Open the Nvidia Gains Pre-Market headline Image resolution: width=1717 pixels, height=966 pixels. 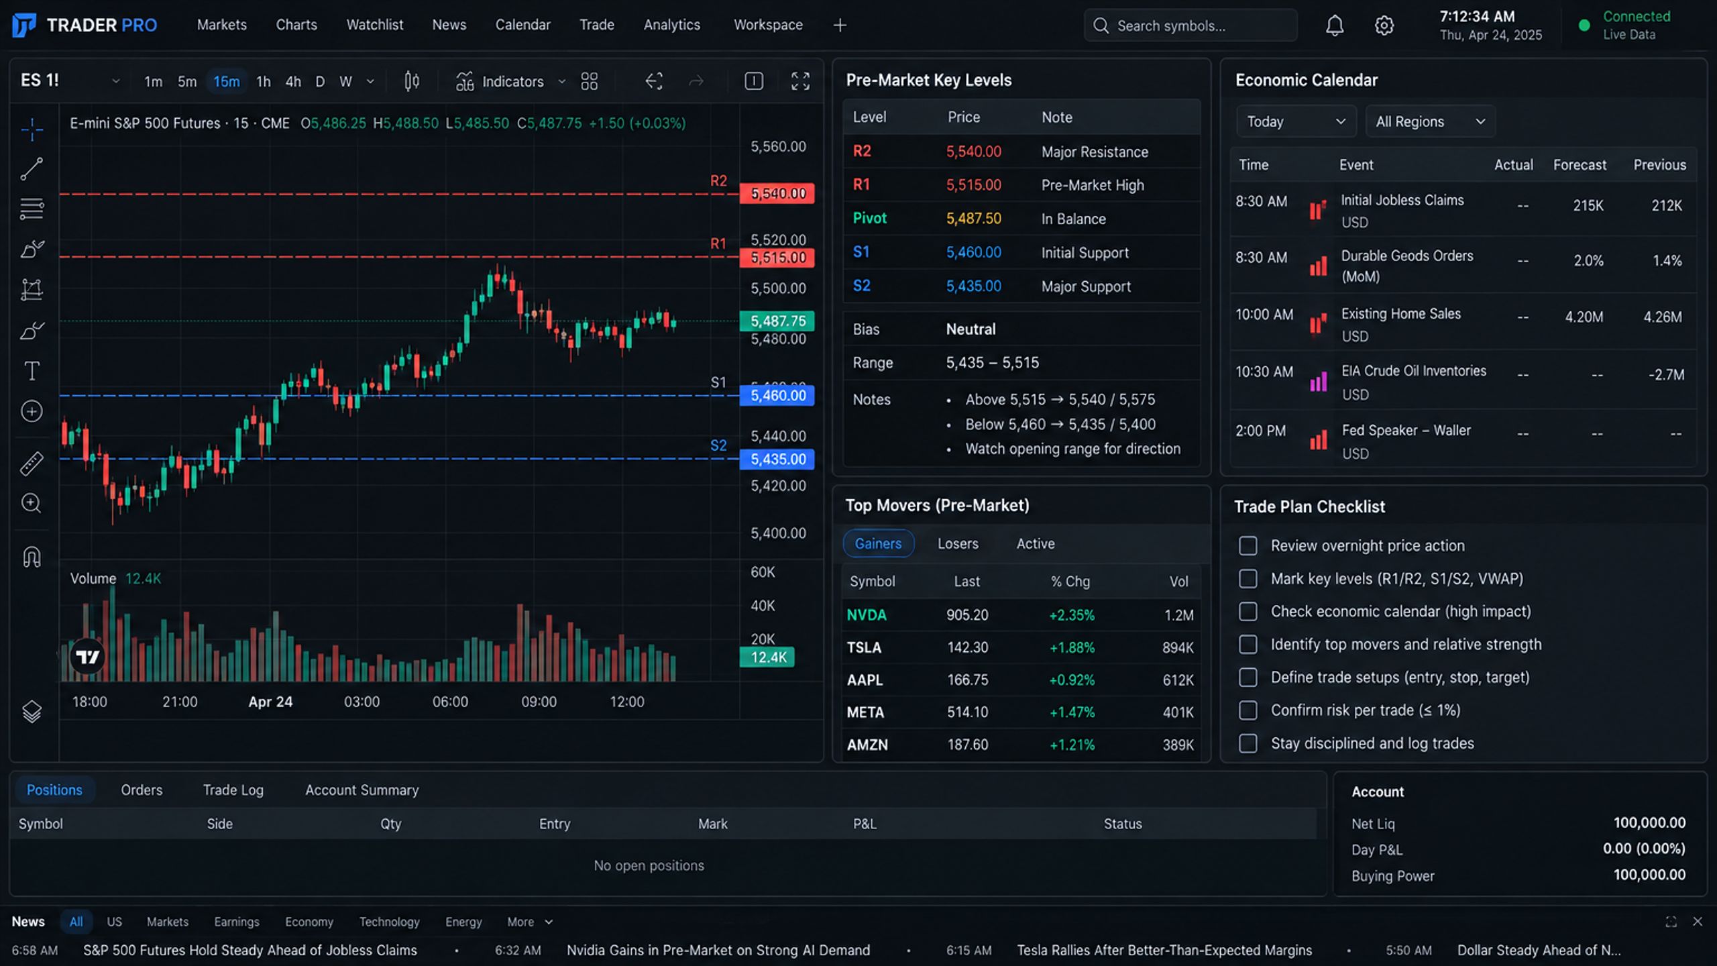(x=718, y=950)
